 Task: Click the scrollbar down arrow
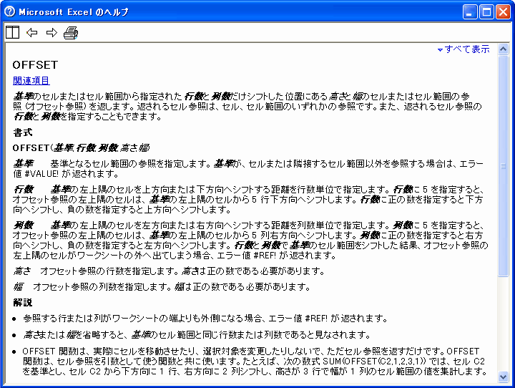(x=503, y=377)
